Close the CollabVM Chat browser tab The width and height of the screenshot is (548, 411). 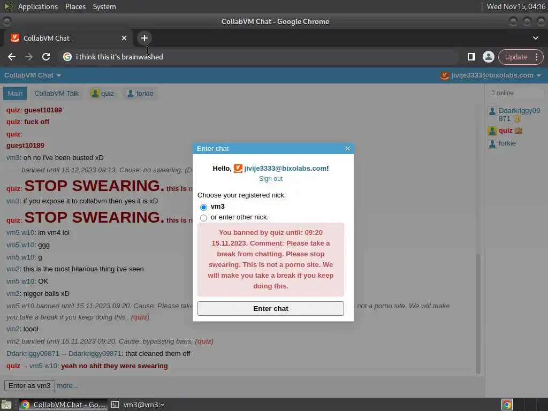[x=124, y=38]
